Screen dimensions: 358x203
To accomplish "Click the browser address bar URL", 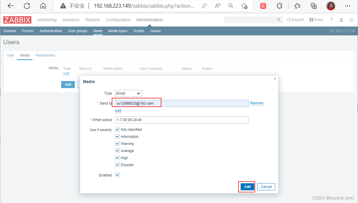I will (144, 6).
